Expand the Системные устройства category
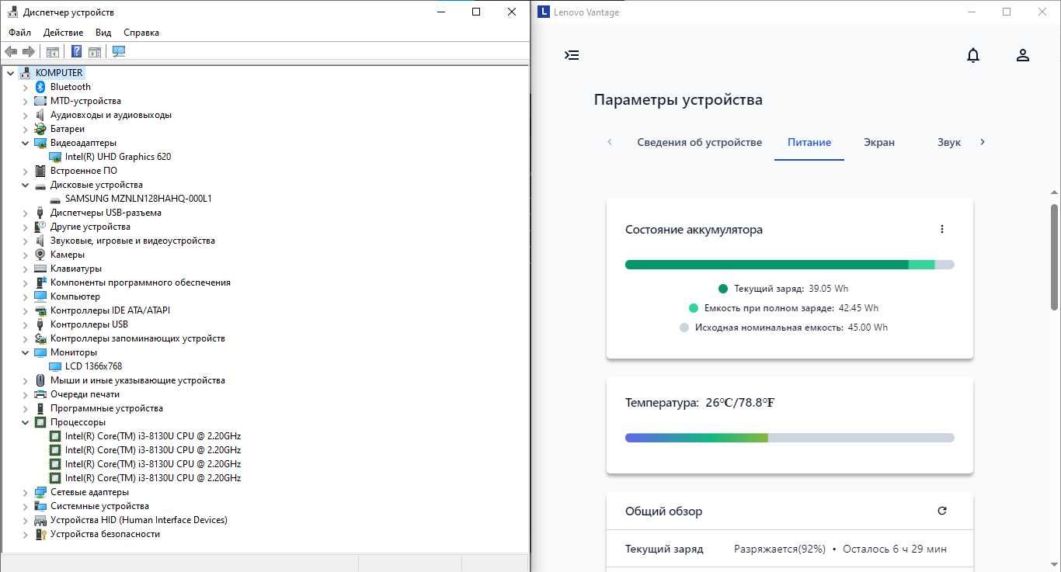 (x=25, y=506)
